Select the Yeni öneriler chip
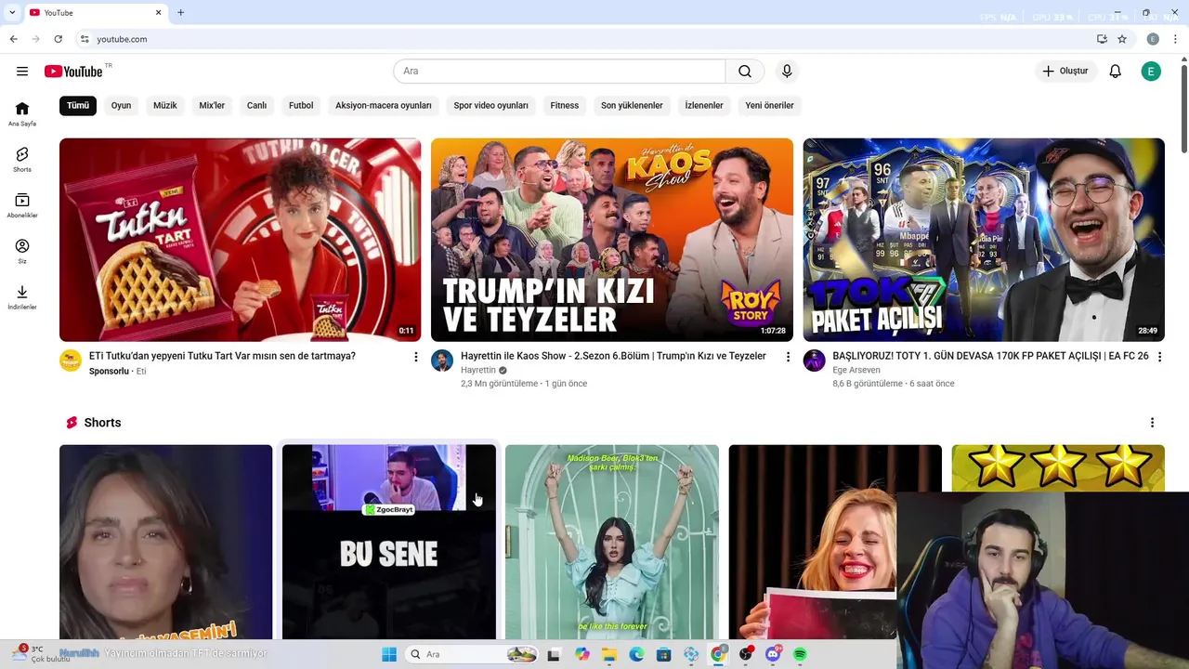This screenshot has width=1189, height=669. (x=769, y=106)
